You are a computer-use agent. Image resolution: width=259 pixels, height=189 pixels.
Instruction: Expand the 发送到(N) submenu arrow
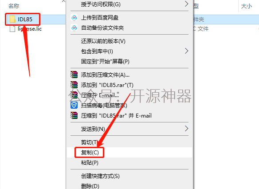coord(186,129)
